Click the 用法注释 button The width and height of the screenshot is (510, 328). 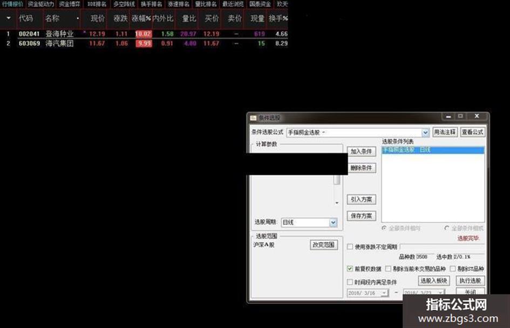445,132
